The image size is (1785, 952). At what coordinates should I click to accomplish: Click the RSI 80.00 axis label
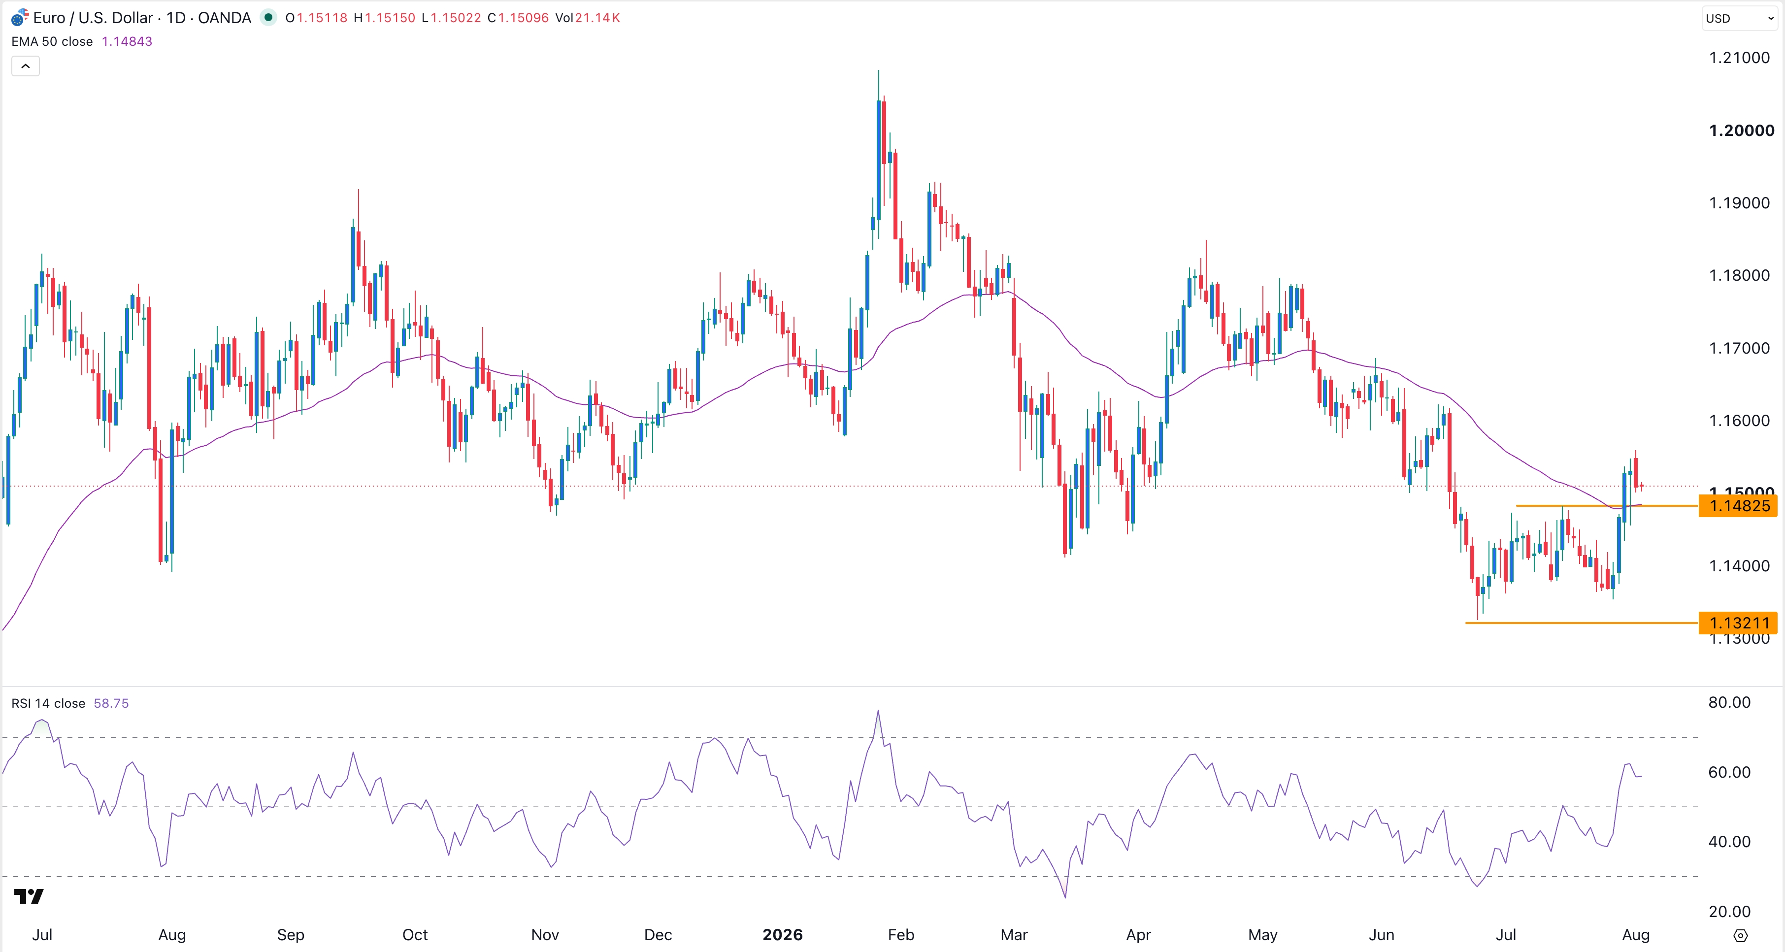(1729, 703)
